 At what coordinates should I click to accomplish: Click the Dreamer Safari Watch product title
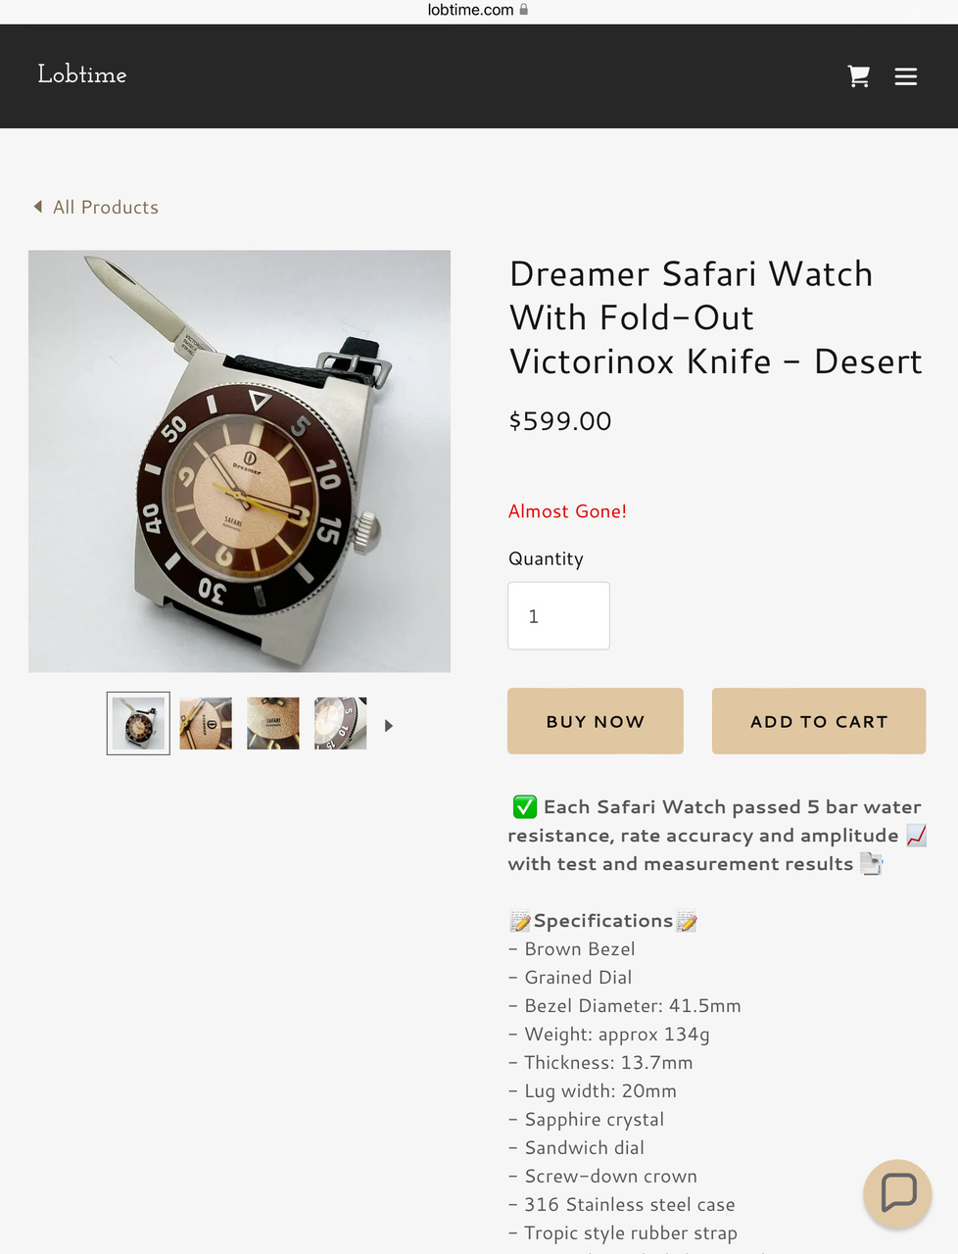click(x=716, y=317)
